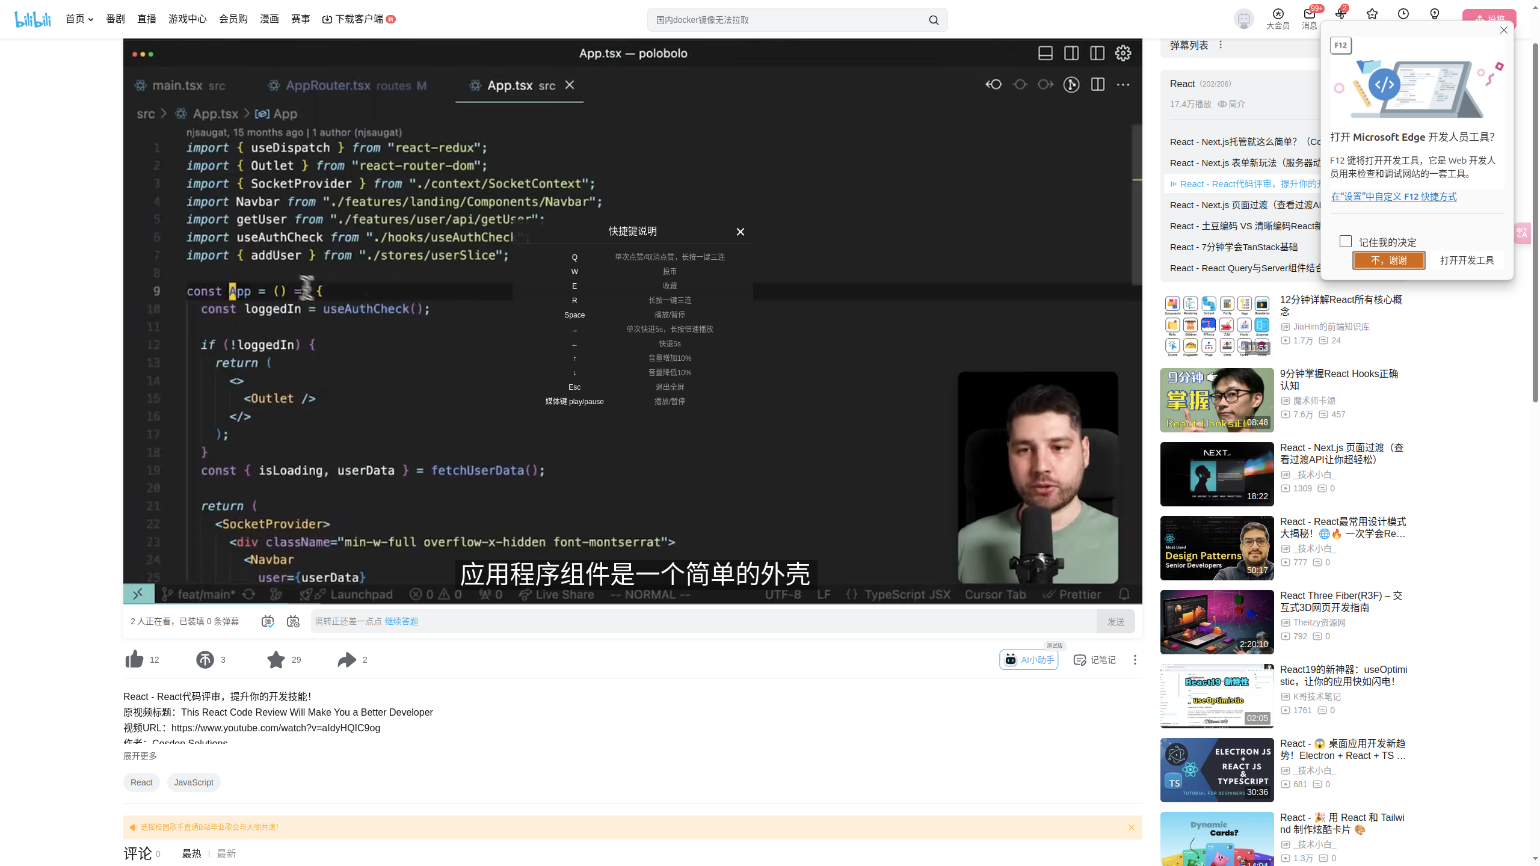The height and width of the screenshot is (866, 1540).
Task: Open the 消息 messages icon
Action: point(1309,19)
